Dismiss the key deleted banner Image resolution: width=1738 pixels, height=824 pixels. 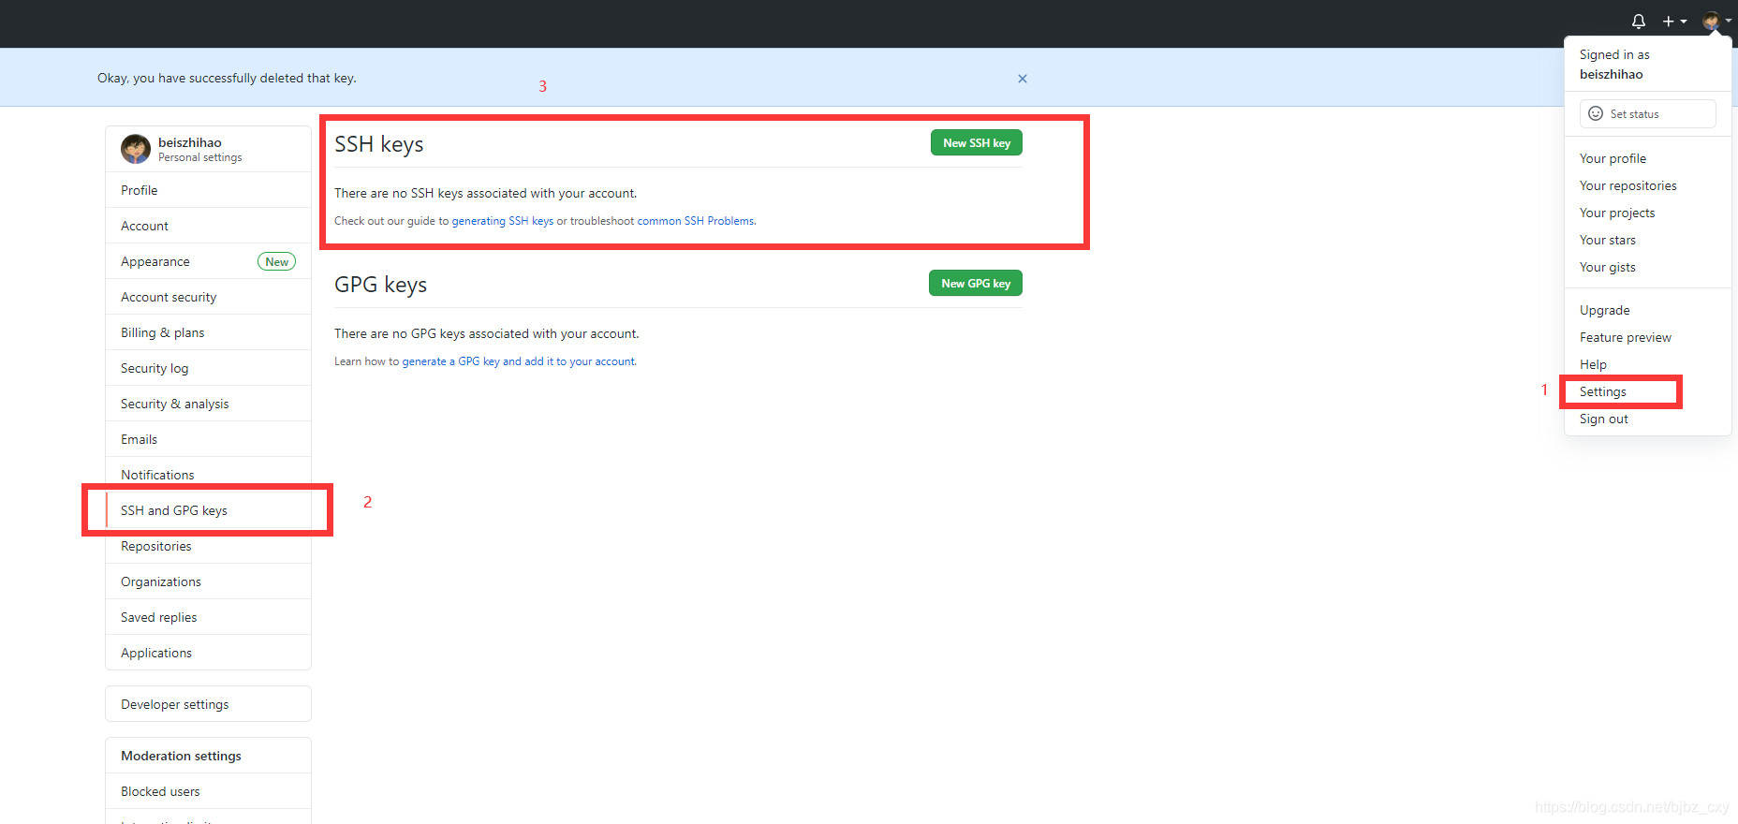(x=1022, y=79)
